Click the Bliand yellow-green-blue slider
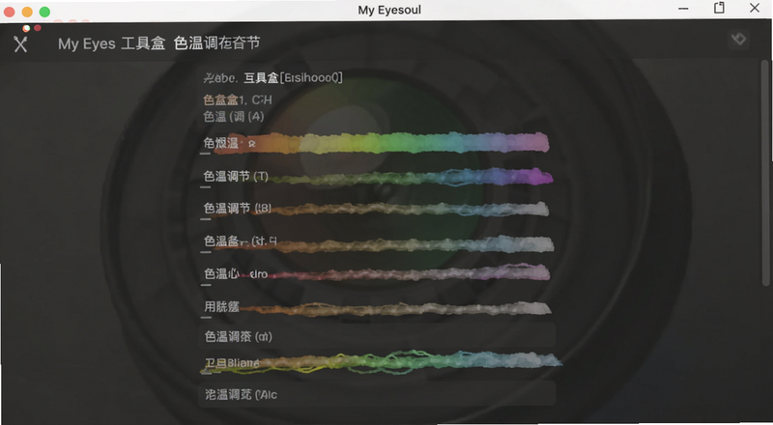 (x=382, y=362)
